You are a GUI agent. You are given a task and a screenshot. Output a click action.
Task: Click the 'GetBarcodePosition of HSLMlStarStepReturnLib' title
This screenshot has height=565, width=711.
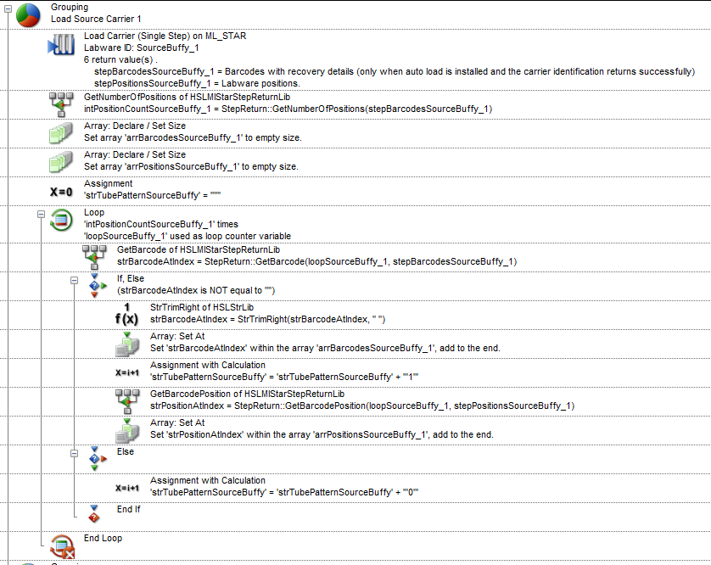[x=247, y=394]
